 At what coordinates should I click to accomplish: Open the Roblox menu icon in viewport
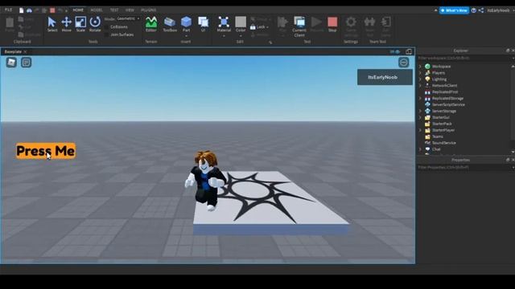coord(11,63)
